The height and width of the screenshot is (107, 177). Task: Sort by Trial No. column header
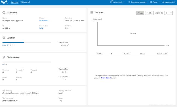coord(100,54)
